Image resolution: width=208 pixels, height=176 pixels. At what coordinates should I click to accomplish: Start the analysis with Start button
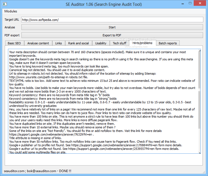[112, 27]
